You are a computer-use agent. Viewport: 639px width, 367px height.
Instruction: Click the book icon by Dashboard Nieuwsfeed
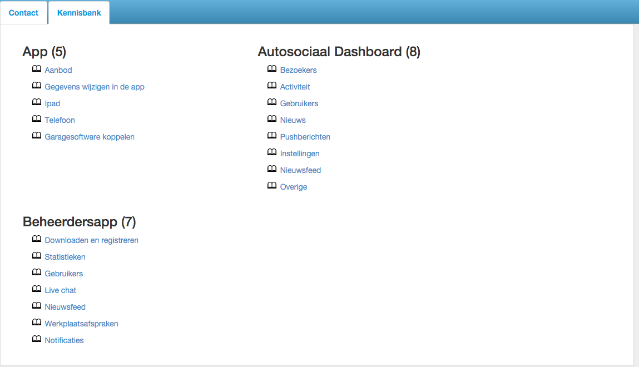pos(272,169)
